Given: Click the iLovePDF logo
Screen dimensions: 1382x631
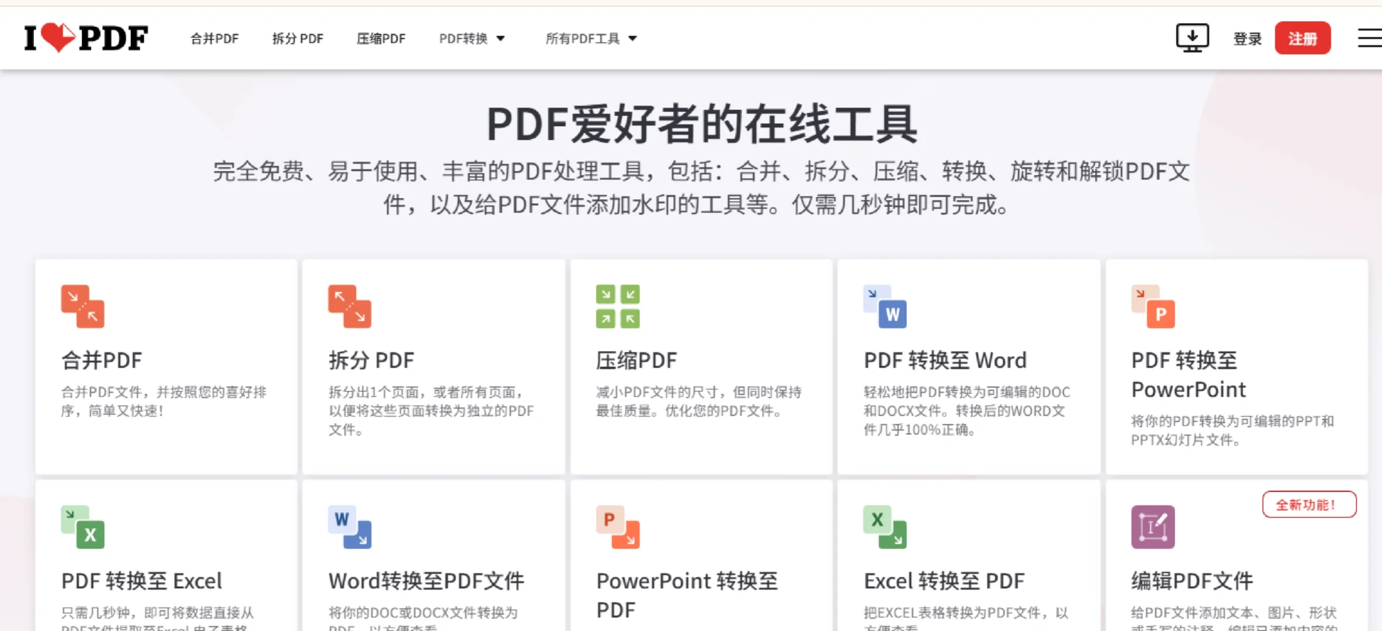Looking at the screenshot, I should 86,38.
